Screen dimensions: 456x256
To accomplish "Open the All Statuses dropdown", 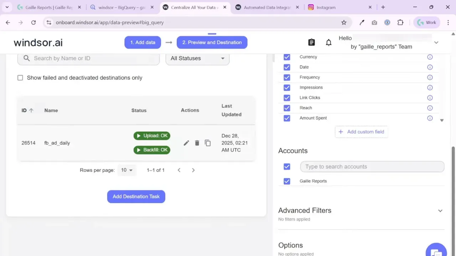I will pos(197,58).
